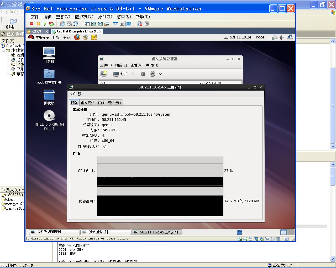Click the Unity mode toolbar icon
The image size is (336, 268).
(107, 24)
